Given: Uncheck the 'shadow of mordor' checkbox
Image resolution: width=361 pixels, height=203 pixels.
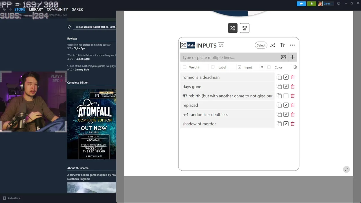Looking at the screenshot, I should 286,123.
